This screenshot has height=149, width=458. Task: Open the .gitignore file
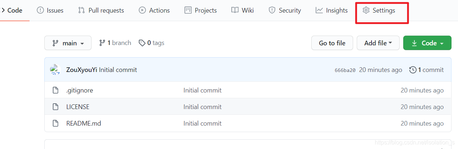[80, 90]
